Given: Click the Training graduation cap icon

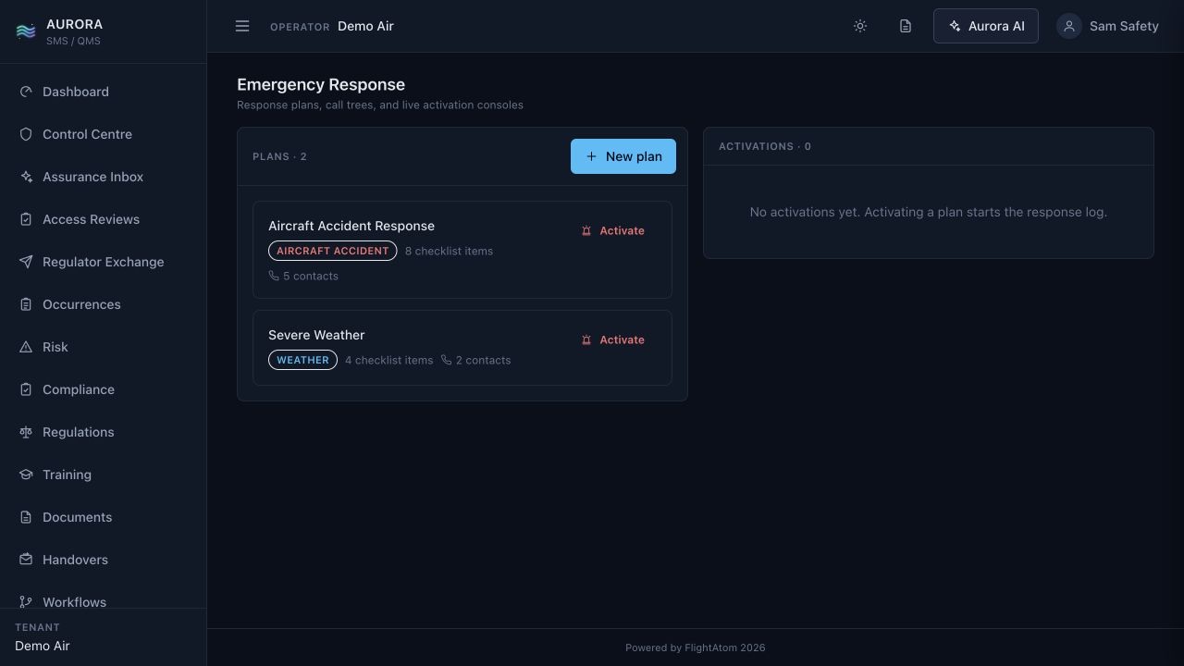Looking at the screenshot, I should 26,475.
